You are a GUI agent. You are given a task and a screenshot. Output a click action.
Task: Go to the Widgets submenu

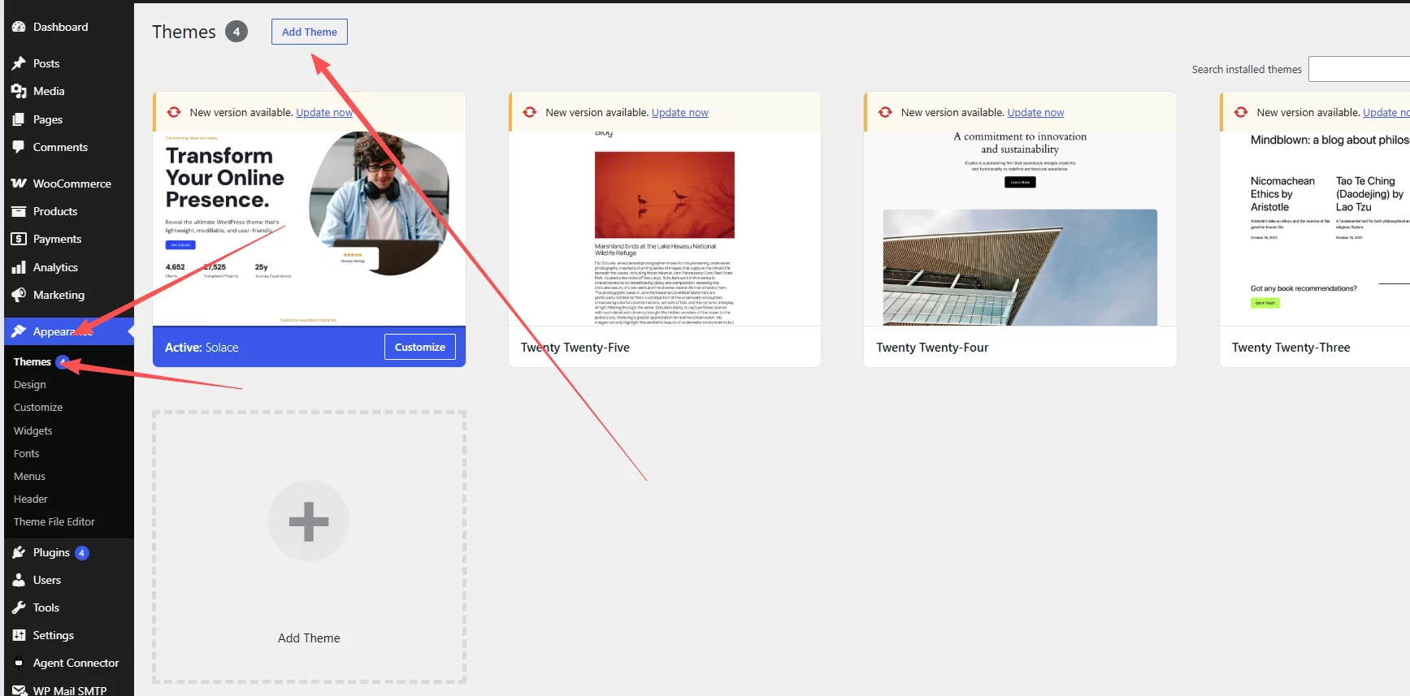click(33, 430)
